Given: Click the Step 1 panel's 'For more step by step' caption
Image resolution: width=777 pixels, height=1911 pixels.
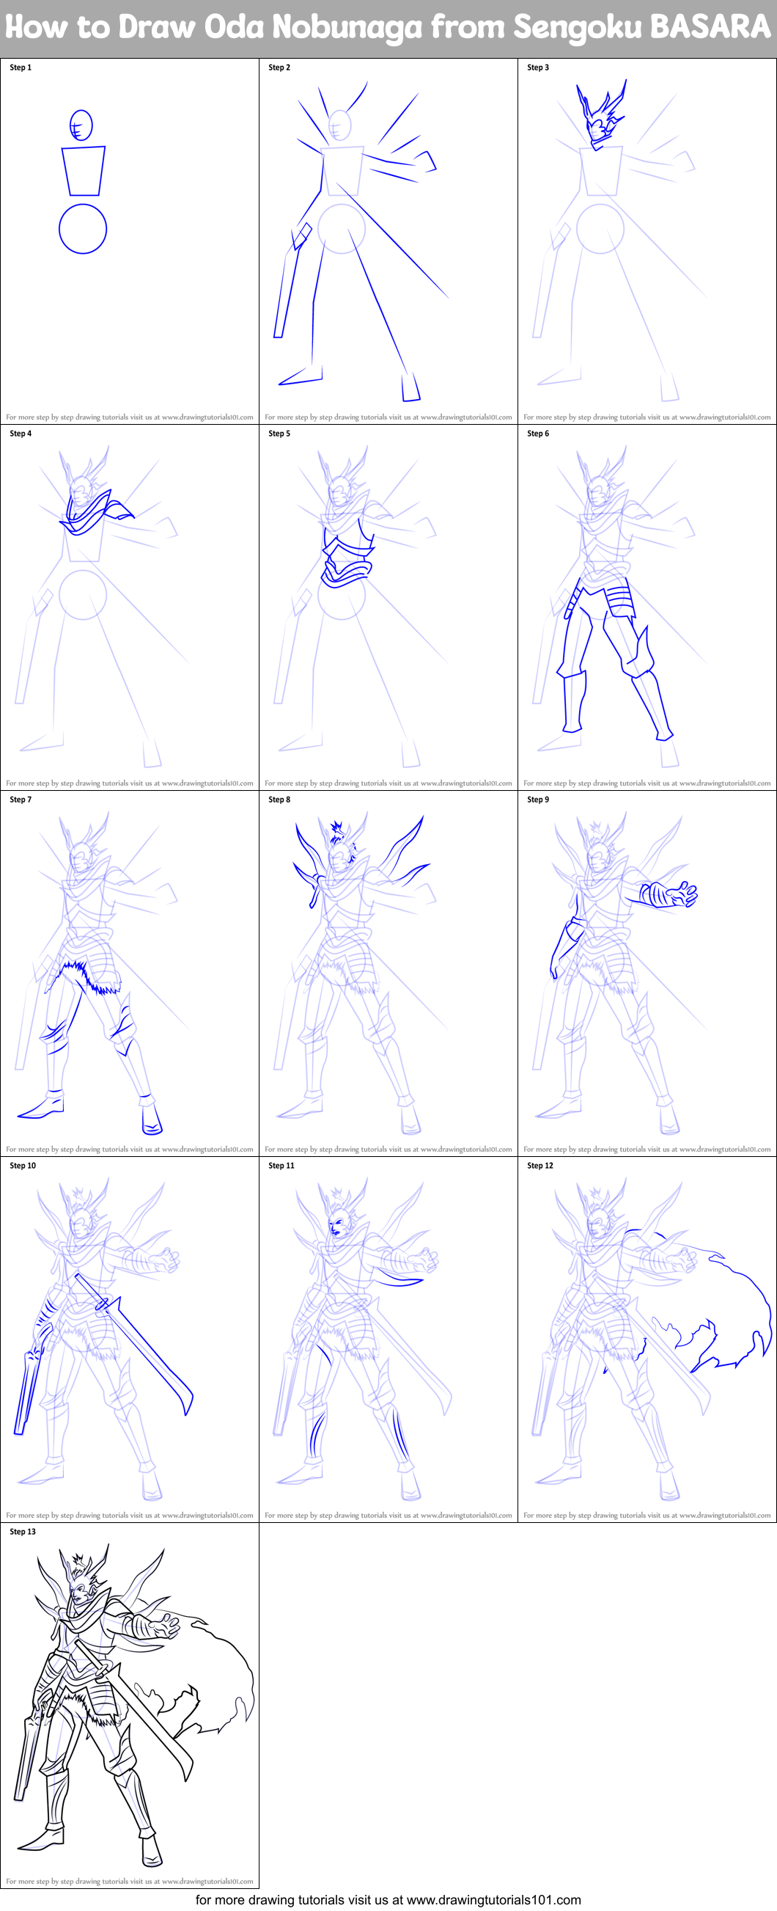Looking at the screenshot, I should click(130, 417).
